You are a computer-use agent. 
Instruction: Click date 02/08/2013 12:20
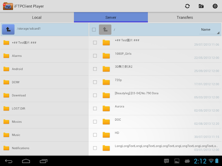(x=207, y=124)
